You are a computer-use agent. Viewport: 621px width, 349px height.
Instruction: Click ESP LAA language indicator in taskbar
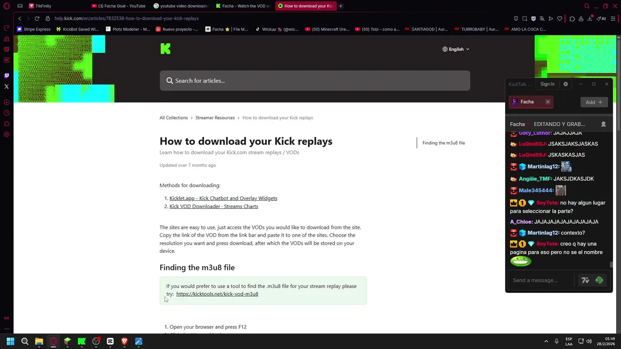[569, 341]
